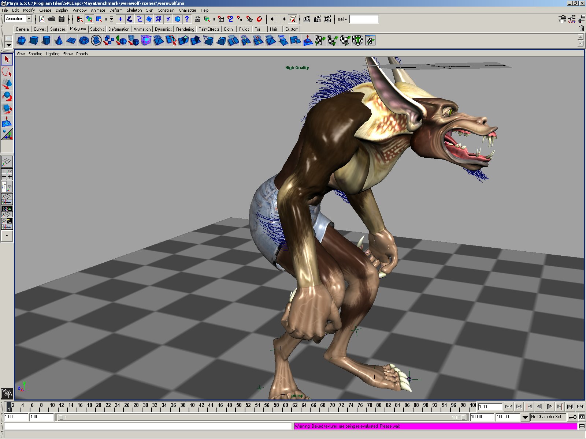Toggle select by object type mode

89,19
